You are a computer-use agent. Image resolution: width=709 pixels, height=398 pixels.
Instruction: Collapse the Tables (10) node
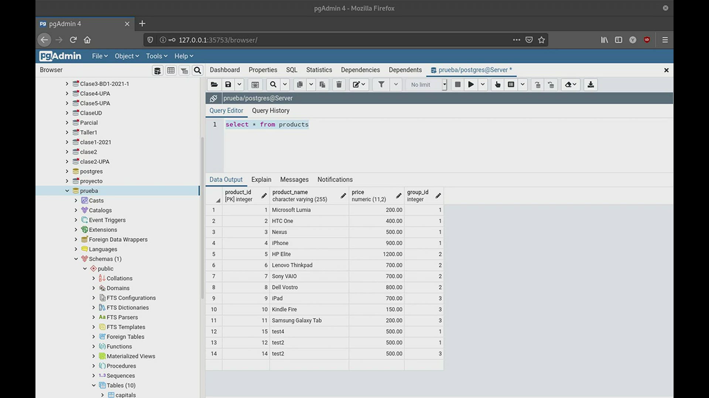[93, 385]
